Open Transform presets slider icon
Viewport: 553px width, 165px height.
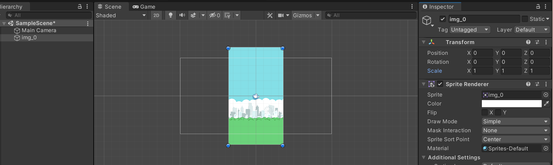(537, 42)
